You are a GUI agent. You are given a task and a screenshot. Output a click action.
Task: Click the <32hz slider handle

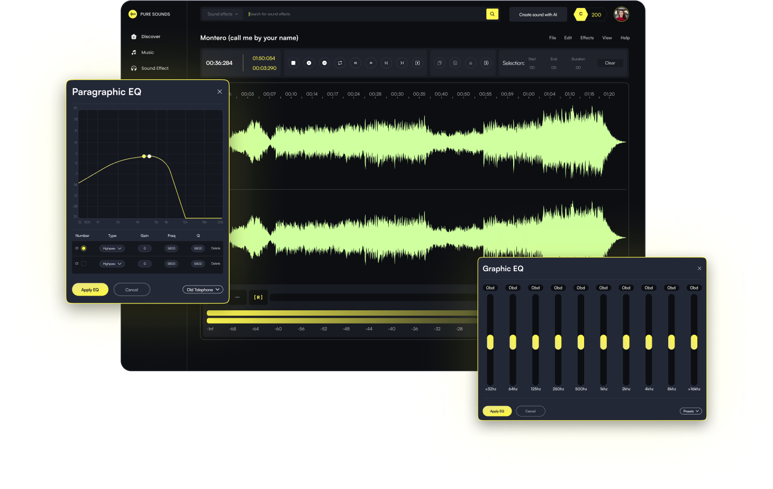tap(490, 342)
